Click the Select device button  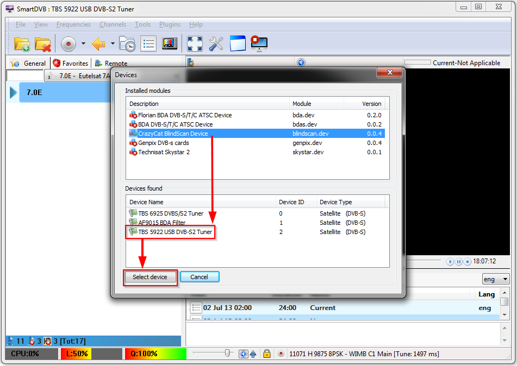150,277
